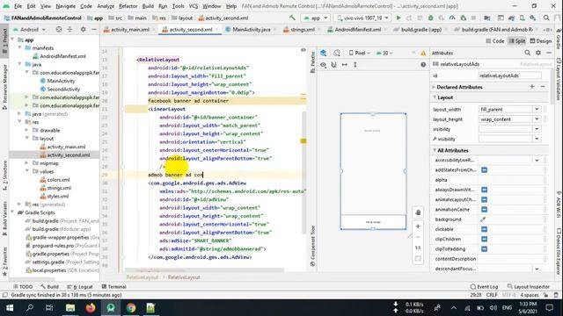
Task: Edit the id field relativeLayoutAds
Action: pos(510,75)
